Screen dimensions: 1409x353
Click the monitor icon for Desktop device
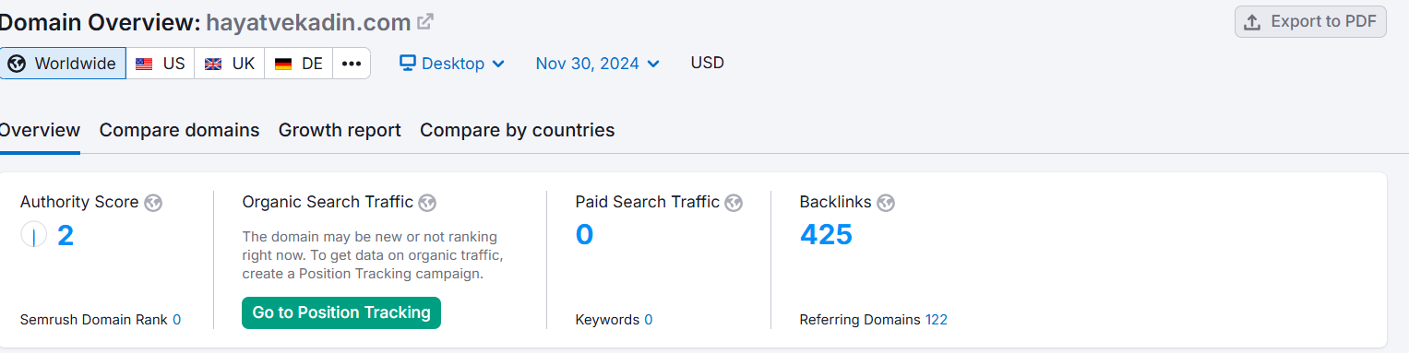pos(407,64)
